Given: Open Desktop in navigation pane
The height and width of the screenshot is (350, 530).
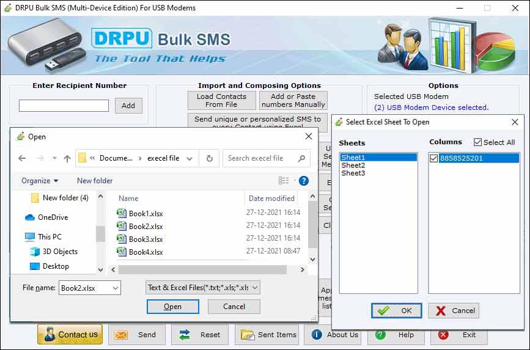Looking at the screenshot, I should coord(50,266).
